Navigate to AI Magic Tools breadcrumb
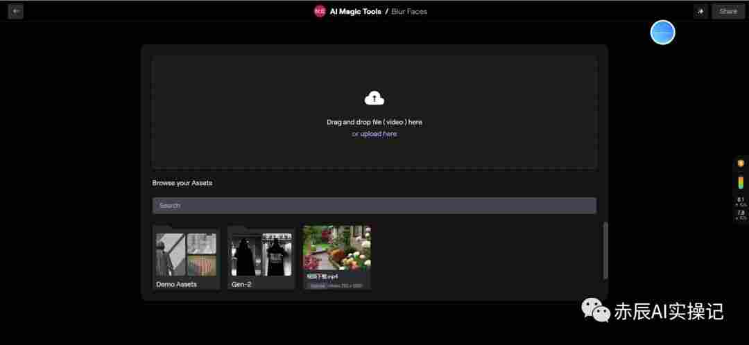Image resolution: width=749 pixels, height=345 pixels. pos(355,12)
